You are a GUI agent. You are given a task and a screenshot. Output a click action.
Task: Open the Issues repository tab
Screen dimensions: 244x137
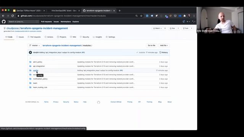click(20, 37)
